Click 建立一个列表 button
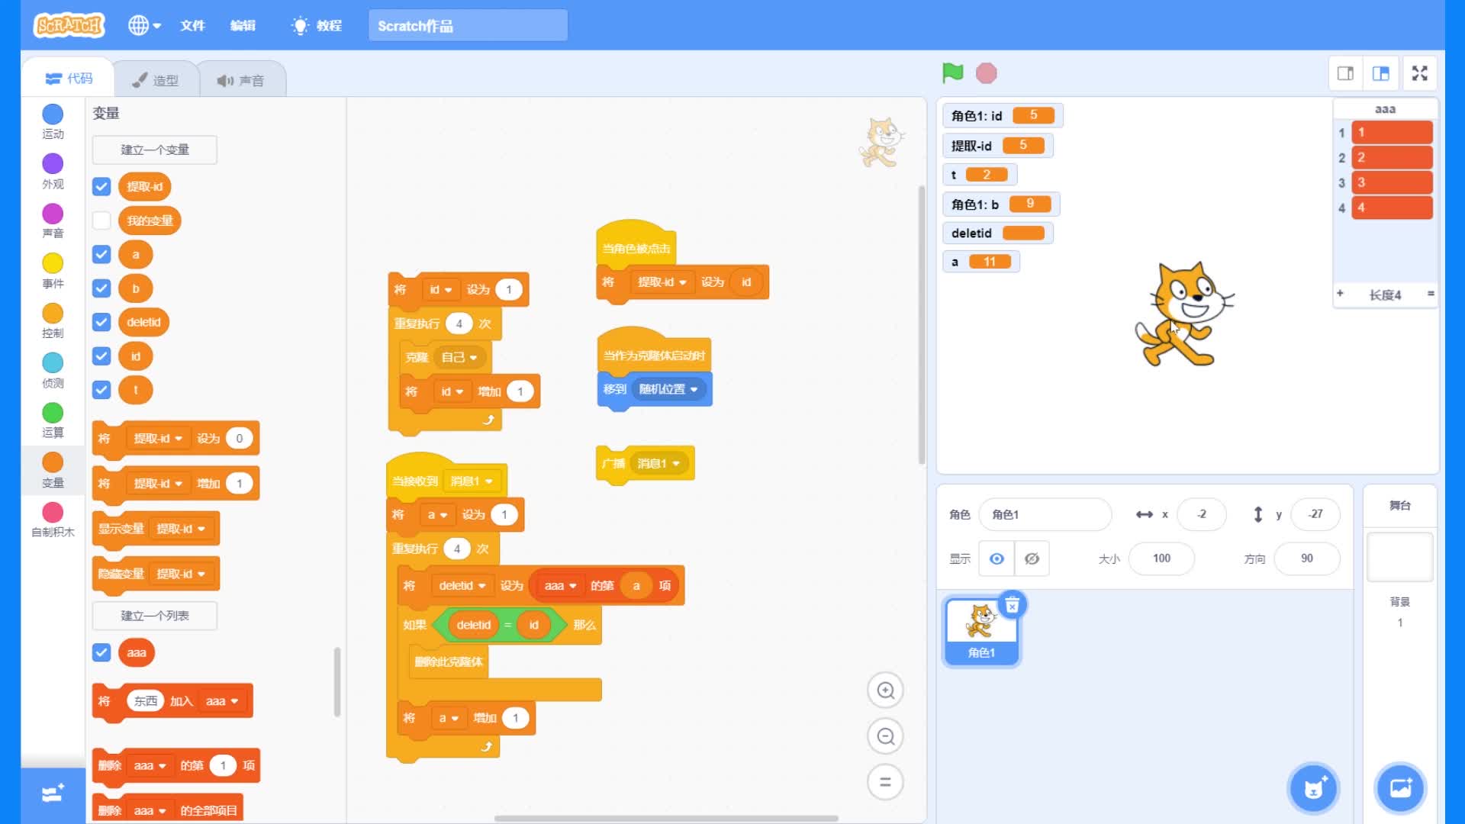 [x=154, y=616]
